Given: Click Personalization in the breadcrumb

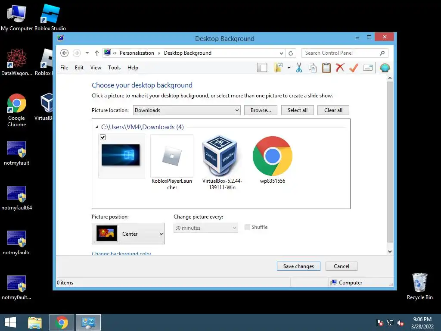Looking at the screenshot, I should click(x=137, y=53).
